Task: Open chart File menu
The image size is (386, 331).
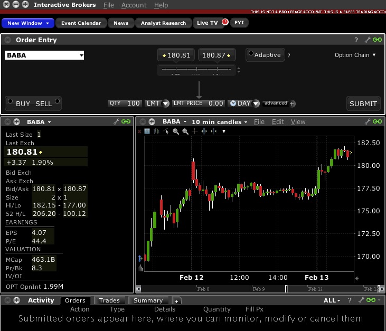Action: click(259, 122)
